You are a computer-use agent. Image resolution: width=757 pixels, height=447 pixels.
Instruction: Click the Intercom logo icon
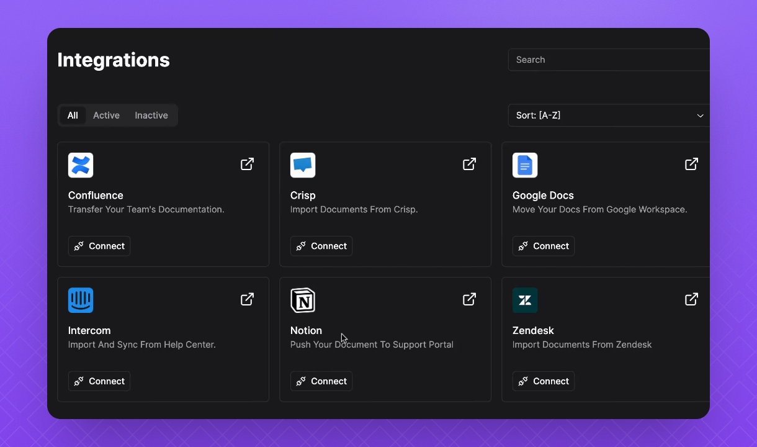(81, 300)
